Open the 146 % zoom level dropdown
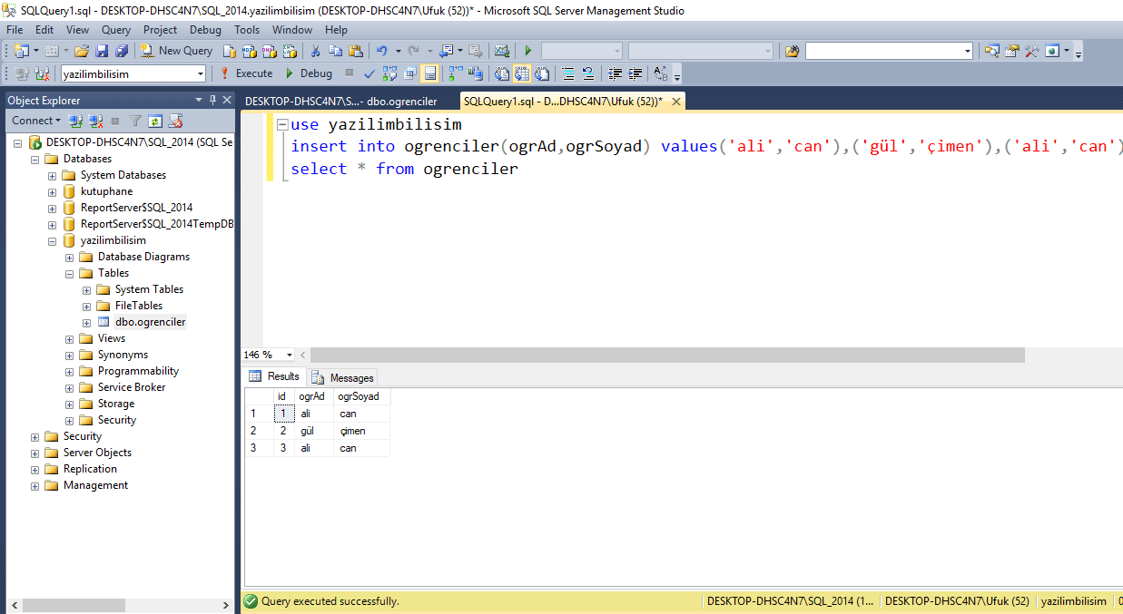Viewport: 1123px width, 614px height. (x=290, y=355)
